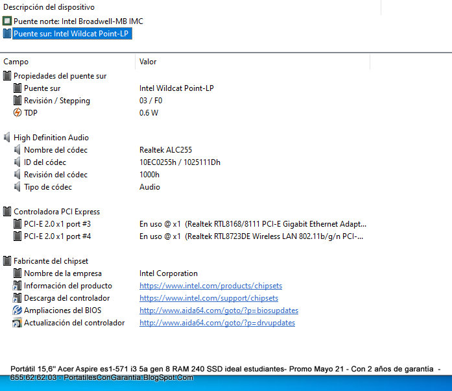Select the Descarga del controlador label
Image resolution: width=452 pixels, height=391 pixels.
[x=67, y=298]
